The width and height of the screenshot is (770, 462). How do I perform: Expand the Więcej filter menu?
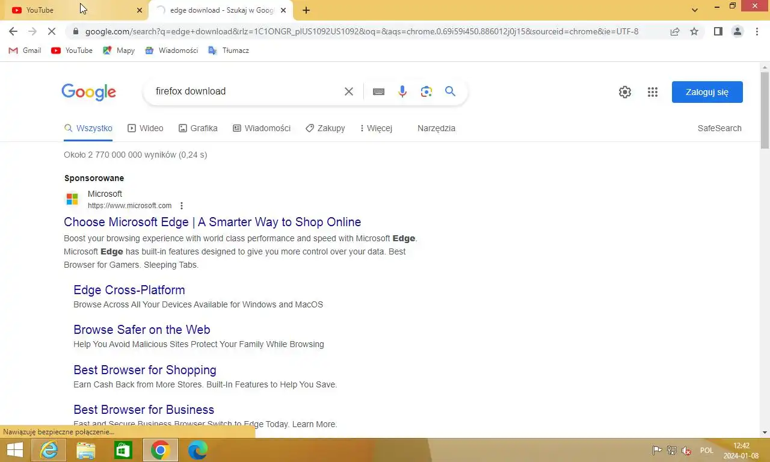coord(376,128)
